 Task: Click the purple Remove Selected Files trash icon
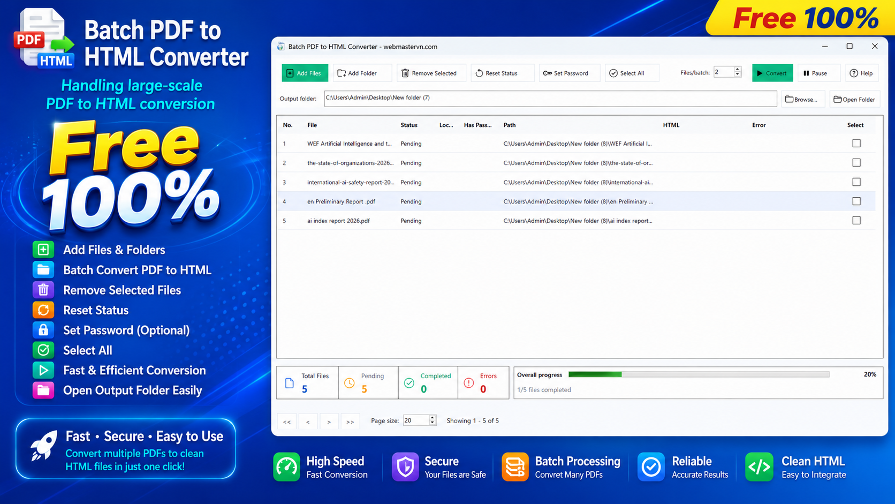43,290
